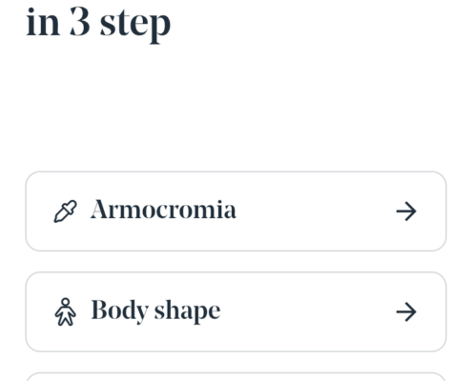This screenshot has height=381, width=472.
Task: Click the partially visible third card below
Action: [x=236, y=377]
